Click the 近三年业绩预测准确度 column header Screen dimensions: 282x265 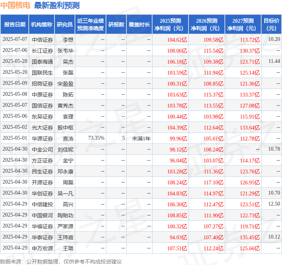(x=90, y=25)
